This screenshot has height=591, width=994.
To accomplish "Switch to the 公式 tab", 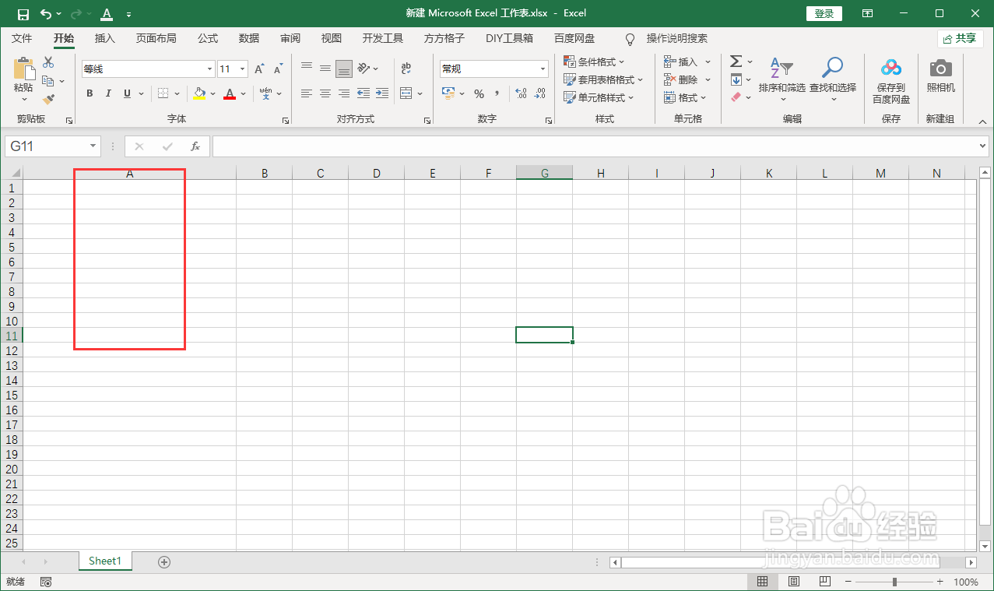I will tap(208, 38).
